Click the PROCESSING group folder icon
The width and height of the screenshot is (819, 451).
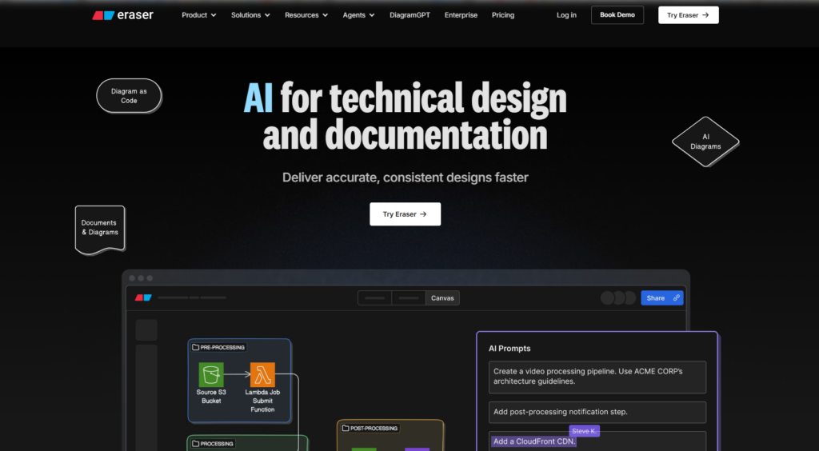(x=195, y=444)
